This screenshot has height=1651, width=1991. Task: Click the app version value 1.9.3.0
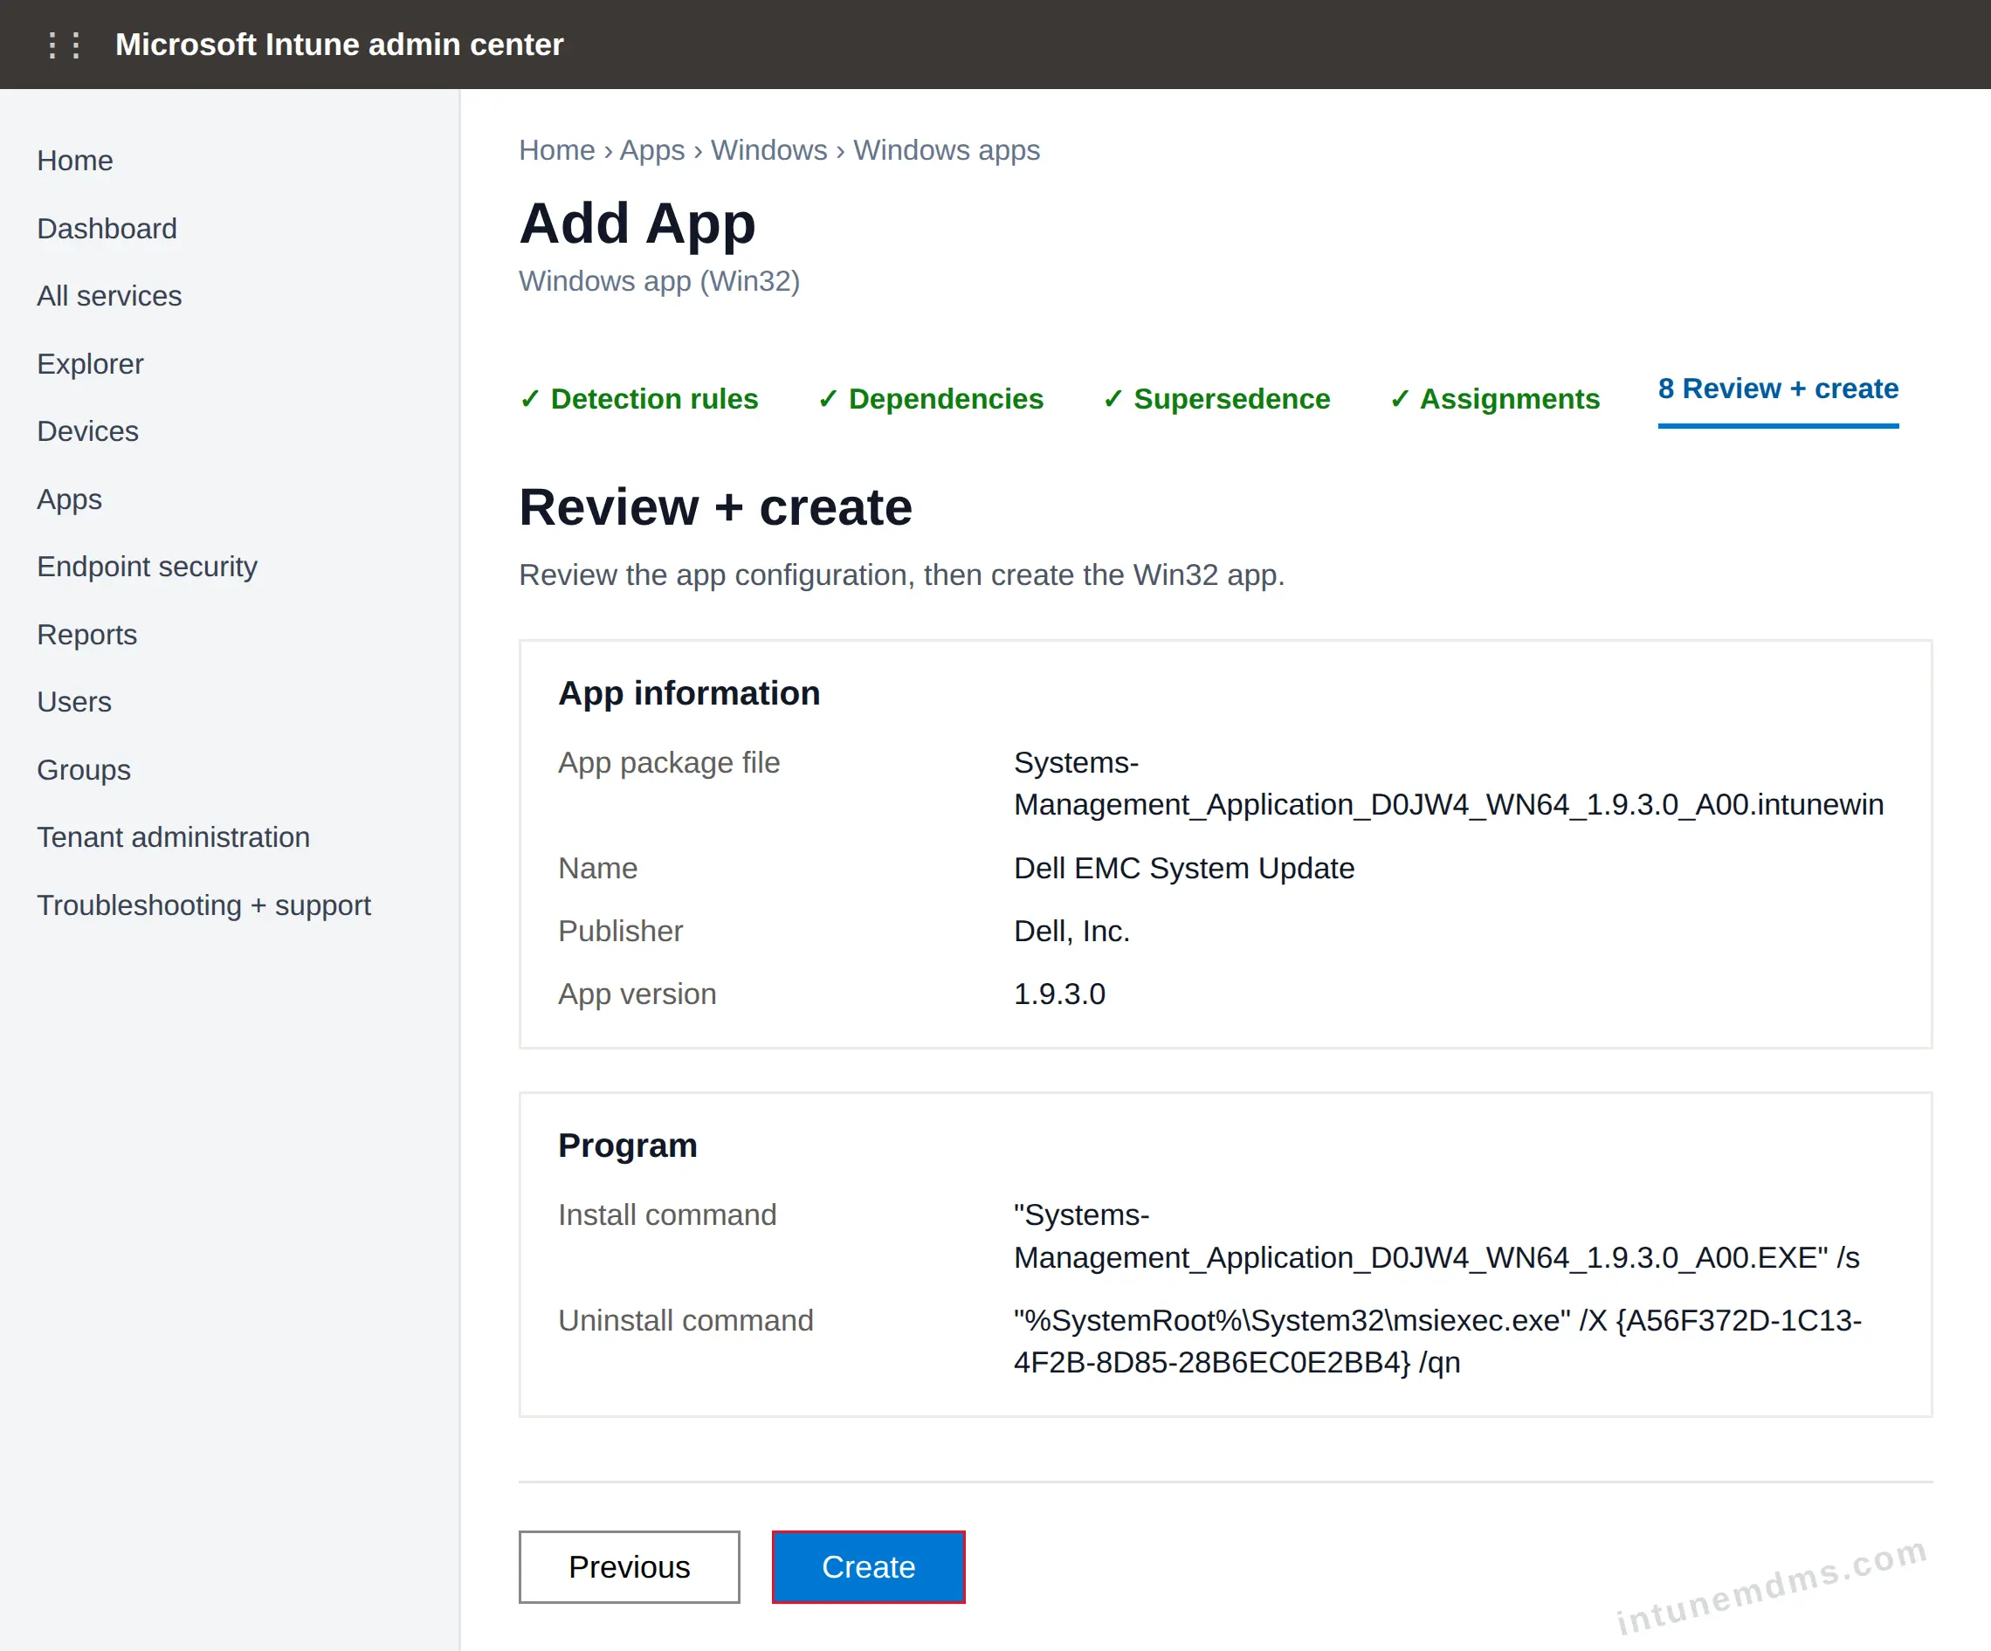[x=1059, y=994]
